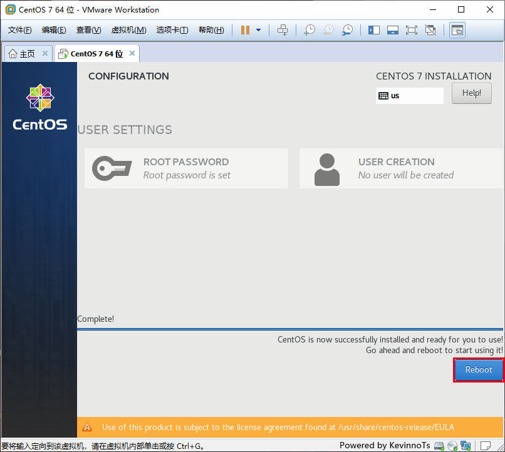The image size is (505, 452).
Task: Click the completed installation progress bar
Action: click(290, 329)
